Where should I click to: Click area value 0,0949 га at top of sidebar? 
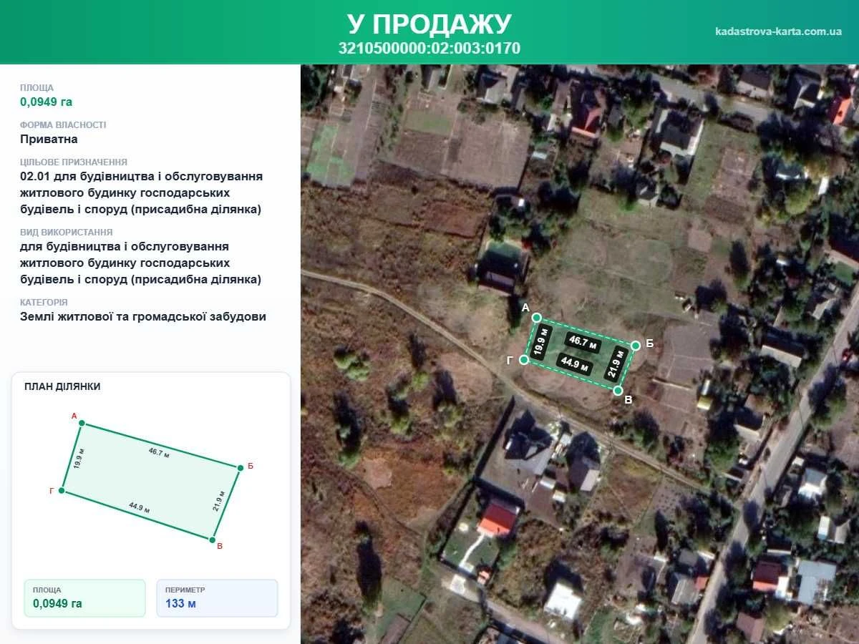click(46, 102)
